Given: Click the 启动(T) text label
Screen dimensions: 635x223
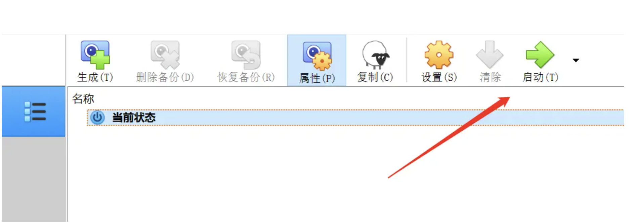Looking at the screenshot, I should pos(540,77).
